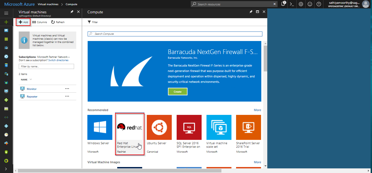This screenshot has height=173, width=372.
Task: Open the notifications bell icon
Action: 283,4
